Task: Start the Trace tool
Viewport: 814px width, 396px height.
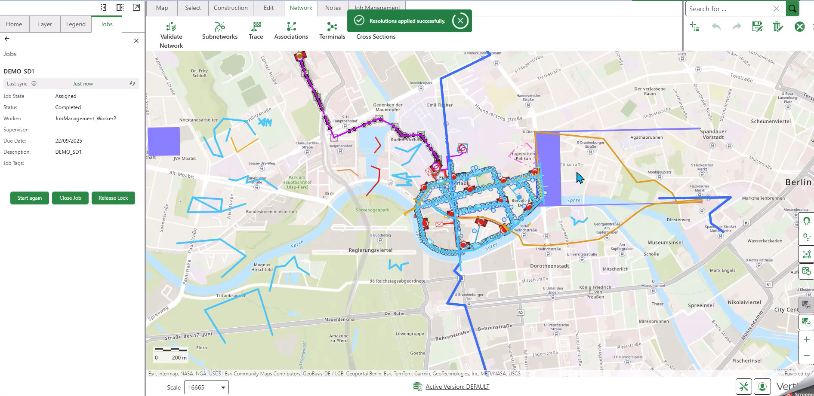Action: pos(256,31)
